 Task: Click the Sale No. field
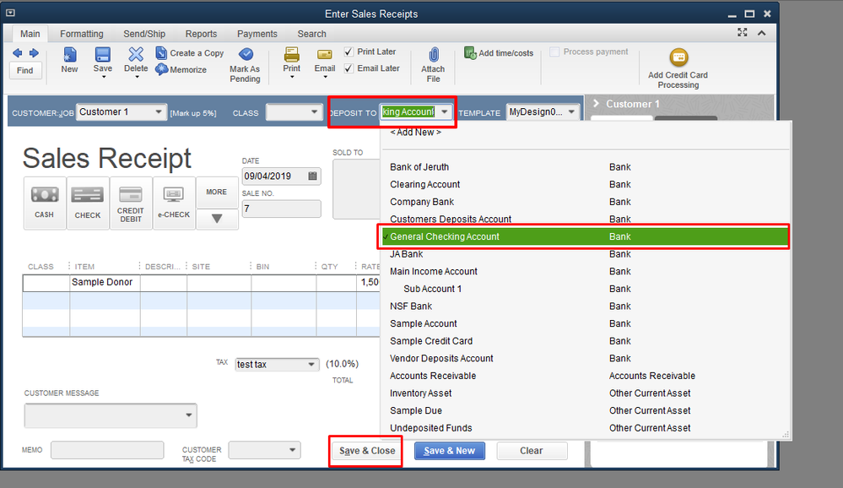click(281, 209)
